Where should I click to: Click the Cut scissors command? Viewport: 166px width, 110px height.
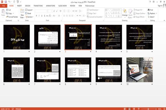[8, 10]
